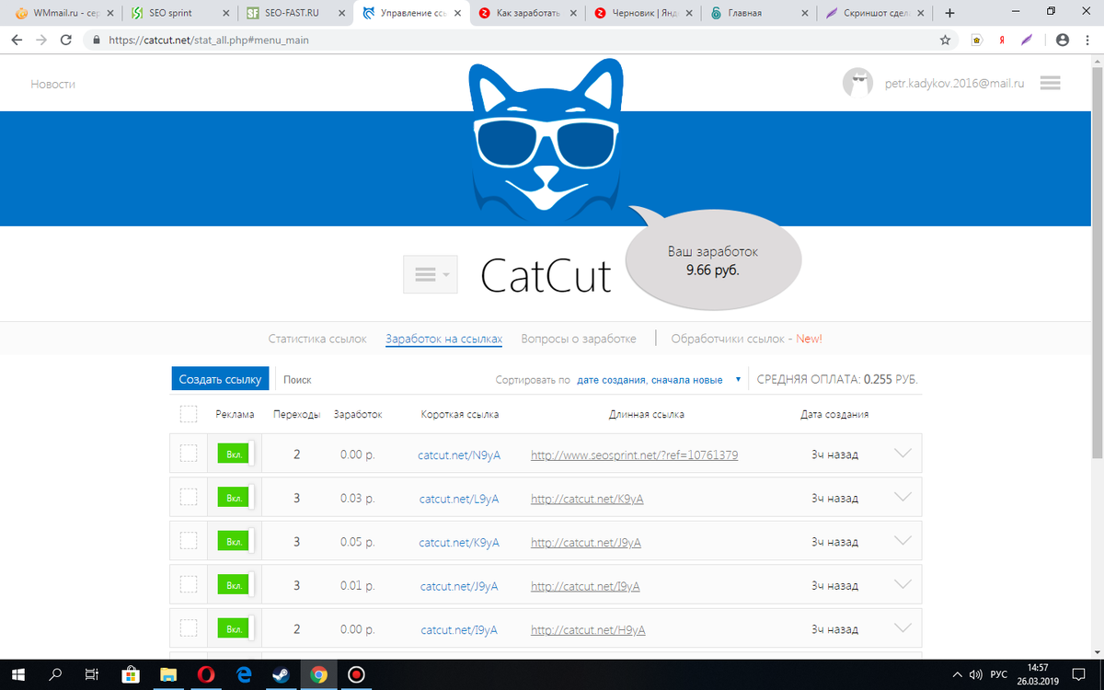Open the Windows Start menu
This screenshot has width=1104, height=690.
pos(17,674)
